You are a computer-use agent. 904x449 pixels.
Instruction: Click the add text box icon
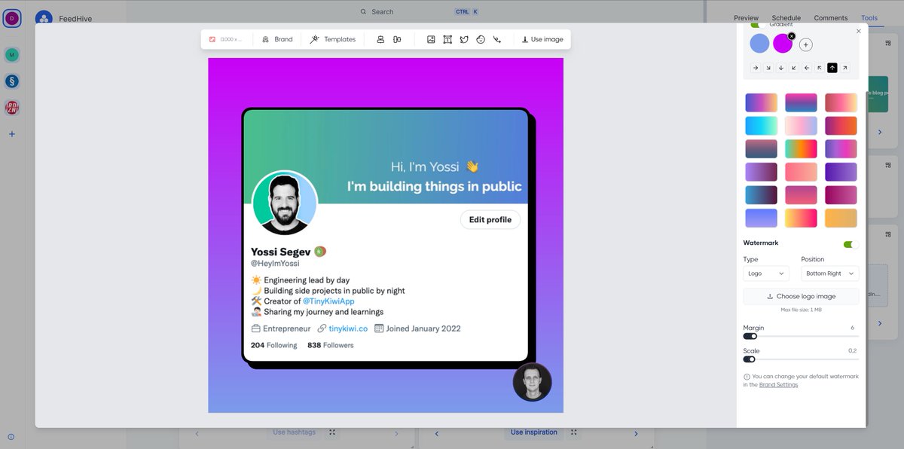tap(447, 39)
